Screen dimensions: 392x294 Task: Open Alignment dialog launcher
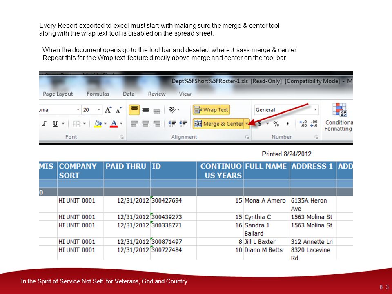click(247, 137)
